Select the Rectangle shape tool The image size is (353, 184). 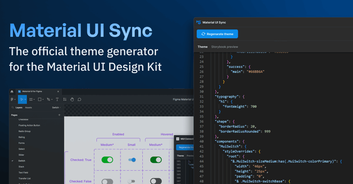point(40,99)
